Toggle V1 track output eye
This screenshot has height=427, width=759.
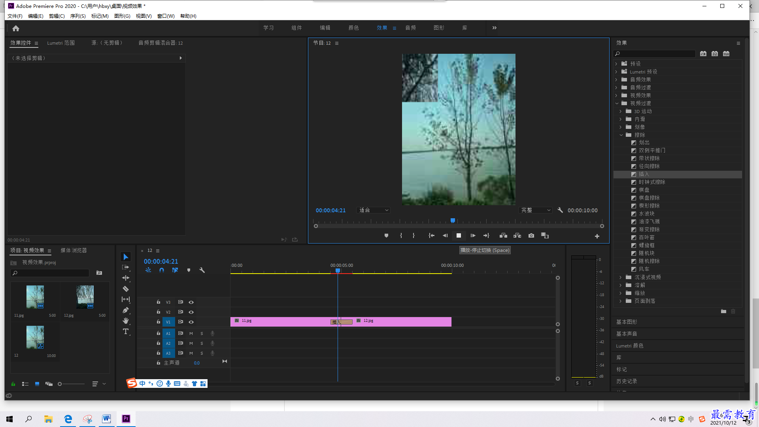(x=191, y=322)
